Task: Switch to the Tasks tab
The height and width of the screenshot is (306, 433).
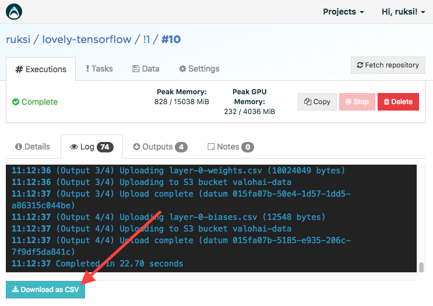Action: tap(99, 69)
